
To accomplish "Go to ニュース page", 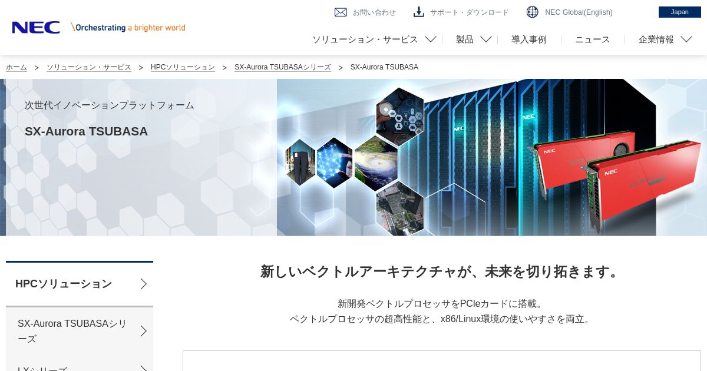I will 593,39.
